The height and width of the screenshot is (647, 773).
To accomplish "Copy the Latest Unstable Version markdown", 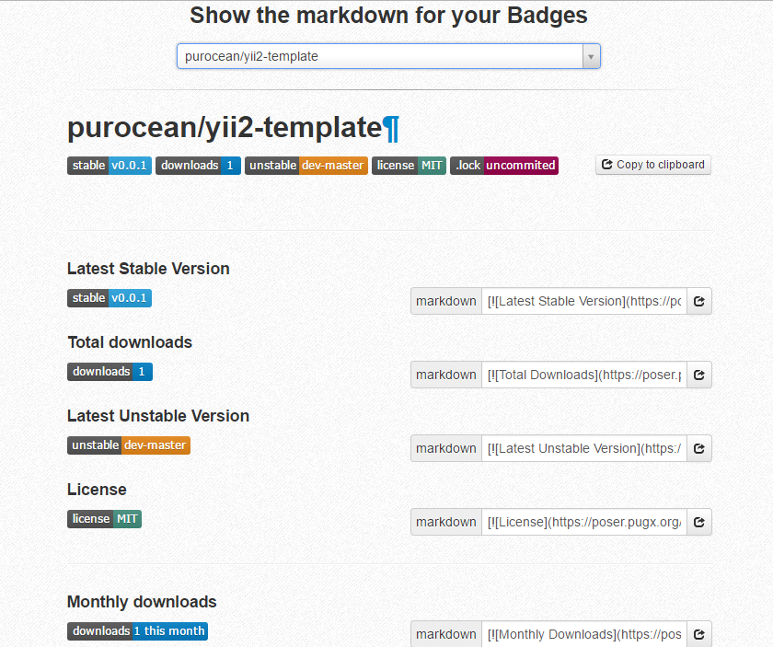I will [x=699, y=448].
